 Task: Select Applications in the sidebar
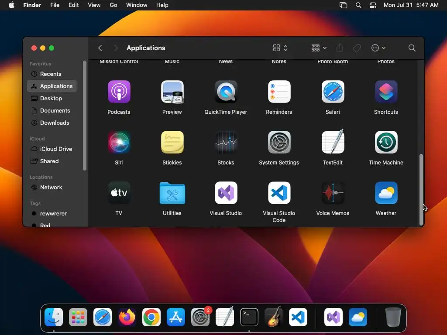tap(52, 86)
